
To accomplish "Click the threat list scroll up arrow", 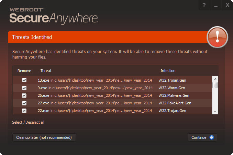I will (215, 79).
